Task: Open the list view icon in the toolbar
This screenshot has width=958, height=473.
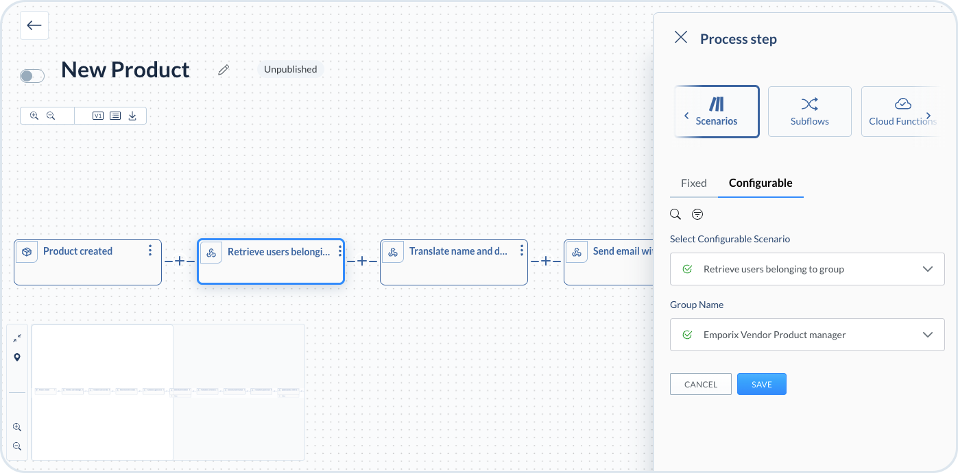Action: (x=115, y=116)
